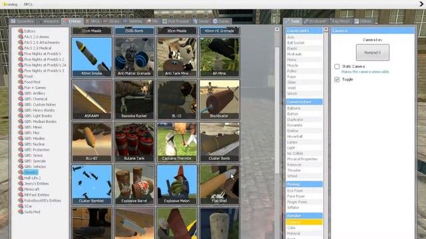This screenshot has height=239, width=426.
Task: Click the arrow at top-right of menu bar
Action: point(421,4)
